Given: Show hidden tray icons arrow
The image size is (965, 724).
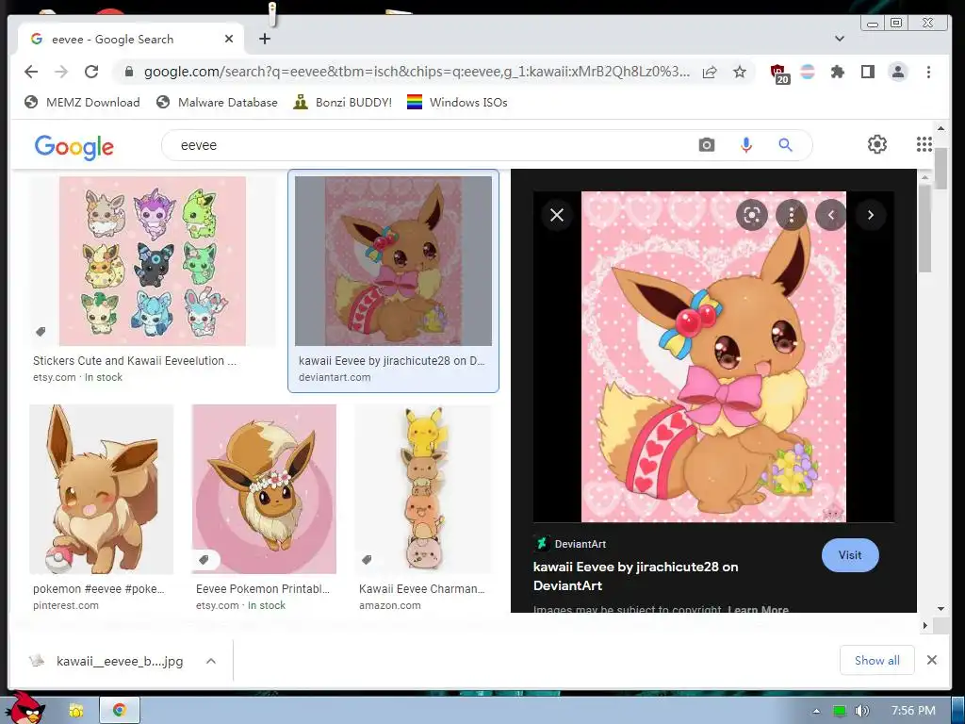Looking at the screenshot, I should [x=816, y=711].
